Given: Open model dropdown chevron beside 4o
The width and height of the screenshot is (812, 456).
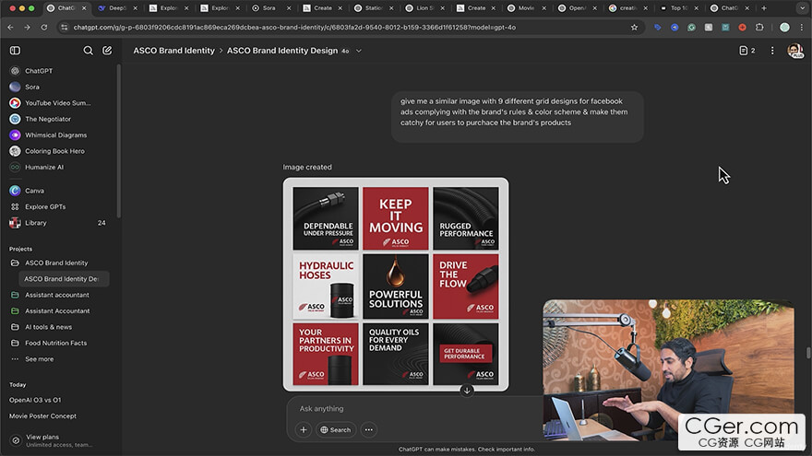Looking at the screenshot, I should point(358,51).
